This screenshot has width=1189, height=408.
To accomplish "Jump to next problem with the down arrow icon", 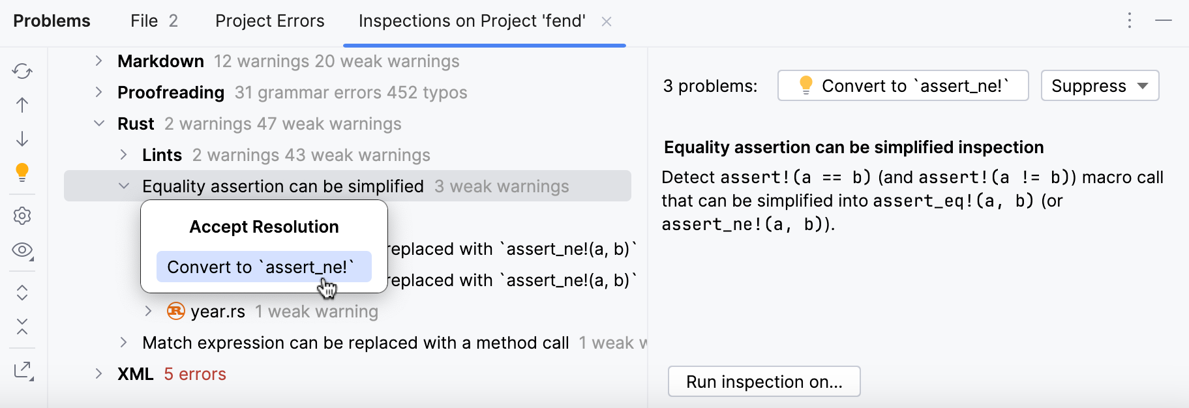I will point(22,139).
